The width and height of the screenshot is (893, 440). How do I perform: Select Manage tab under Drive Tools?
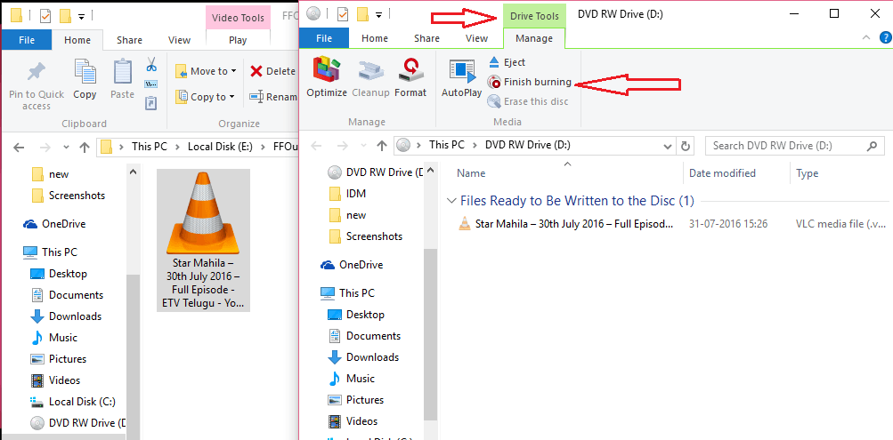(533, 38)
